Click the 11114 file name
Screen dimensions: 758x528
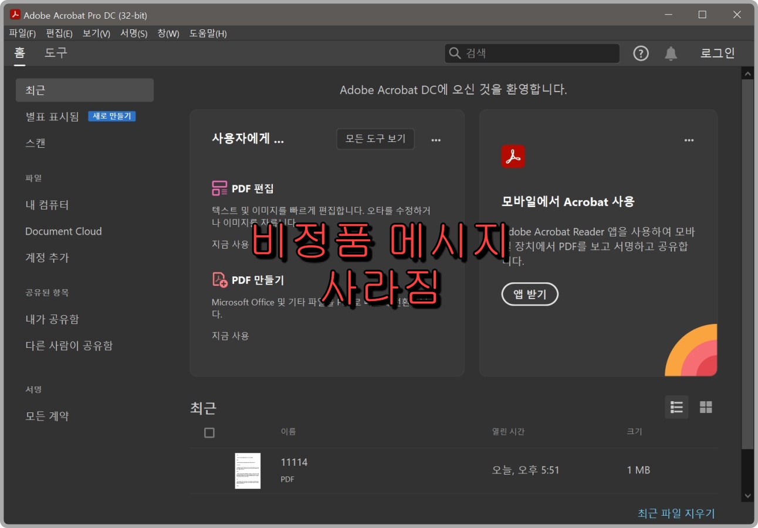pos(294,462)
